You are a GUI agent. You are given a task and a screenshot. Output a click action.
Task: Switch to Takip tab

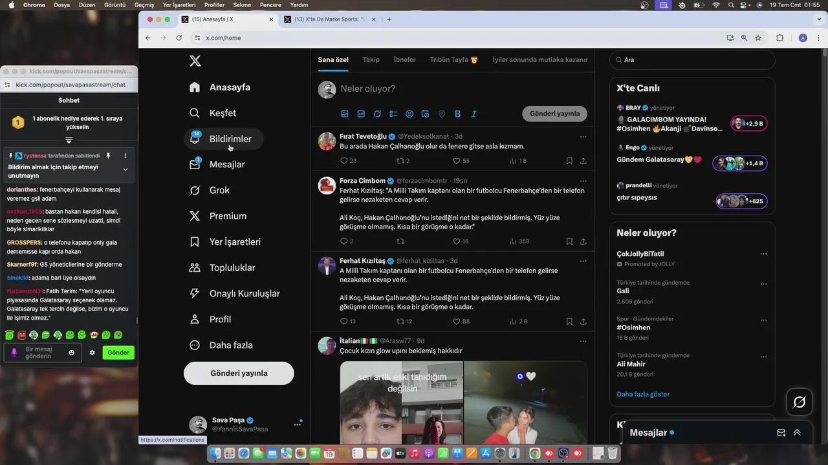371,60
